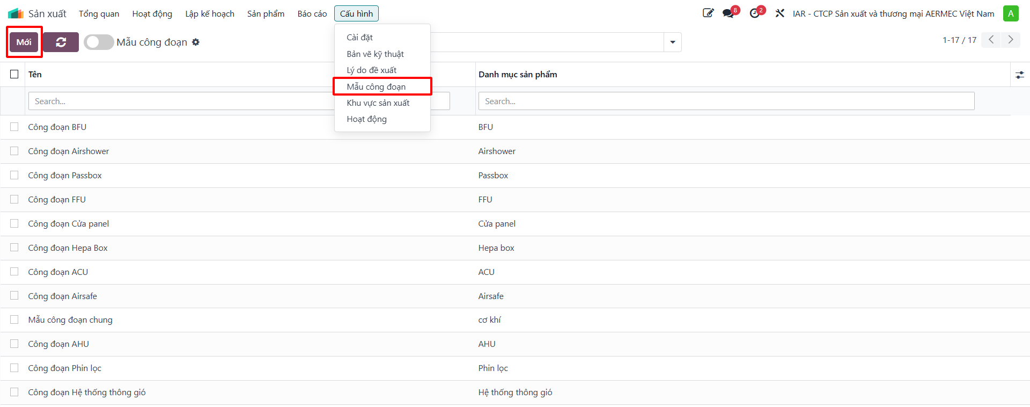Check the Mẫu công đoạn chung row box
Image resolution: width=1030 pixels, height=407 pixels.
coord(14,319)
